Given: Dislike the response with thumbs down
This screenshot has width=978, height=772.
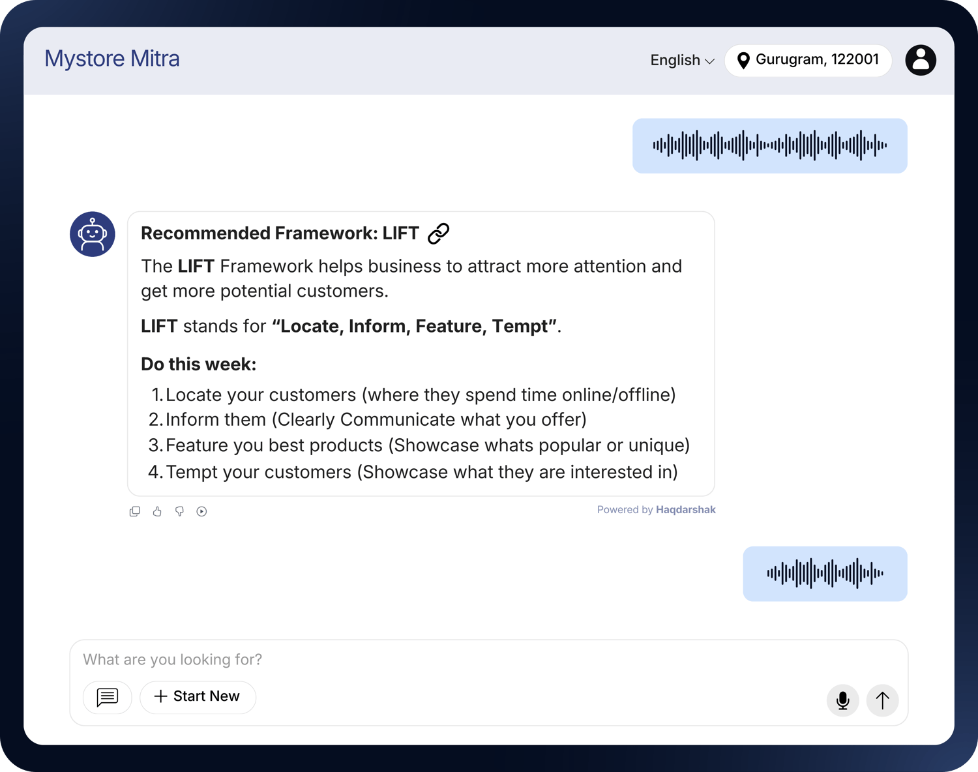Looking at the screenshot, I should (179, 512).
